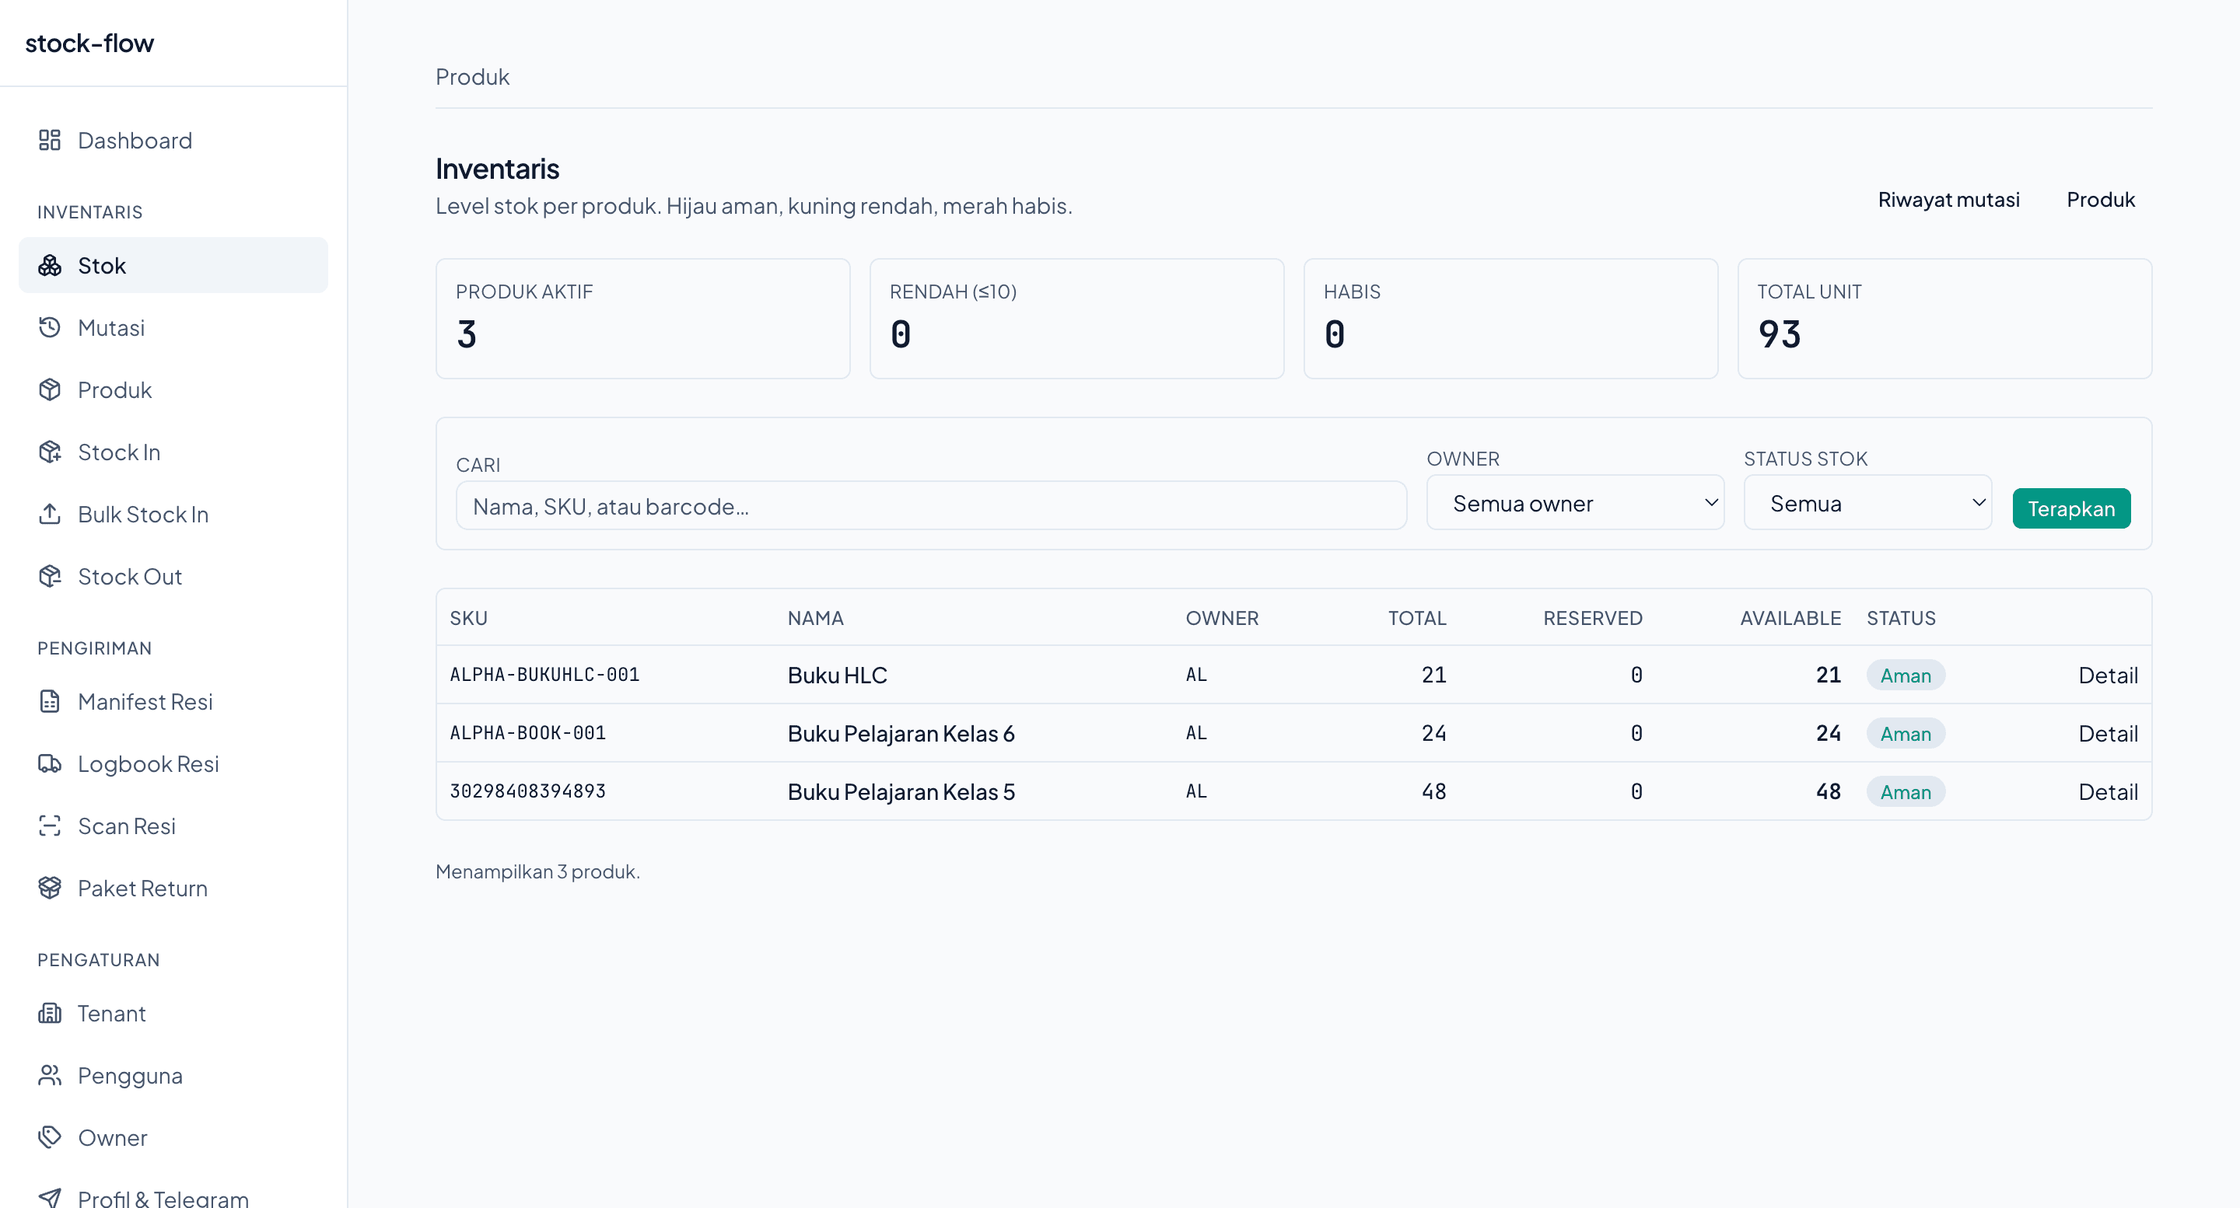The width and height of the screenshot is (2240, 1208).
Task: Click the Mutasi history clock icon
Action: 50,327
